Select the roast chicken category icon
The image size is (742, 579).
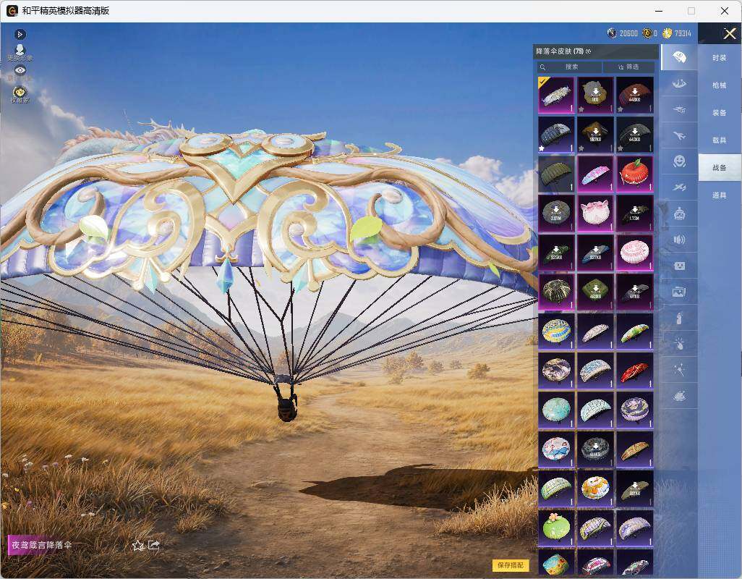click(679, 397)
